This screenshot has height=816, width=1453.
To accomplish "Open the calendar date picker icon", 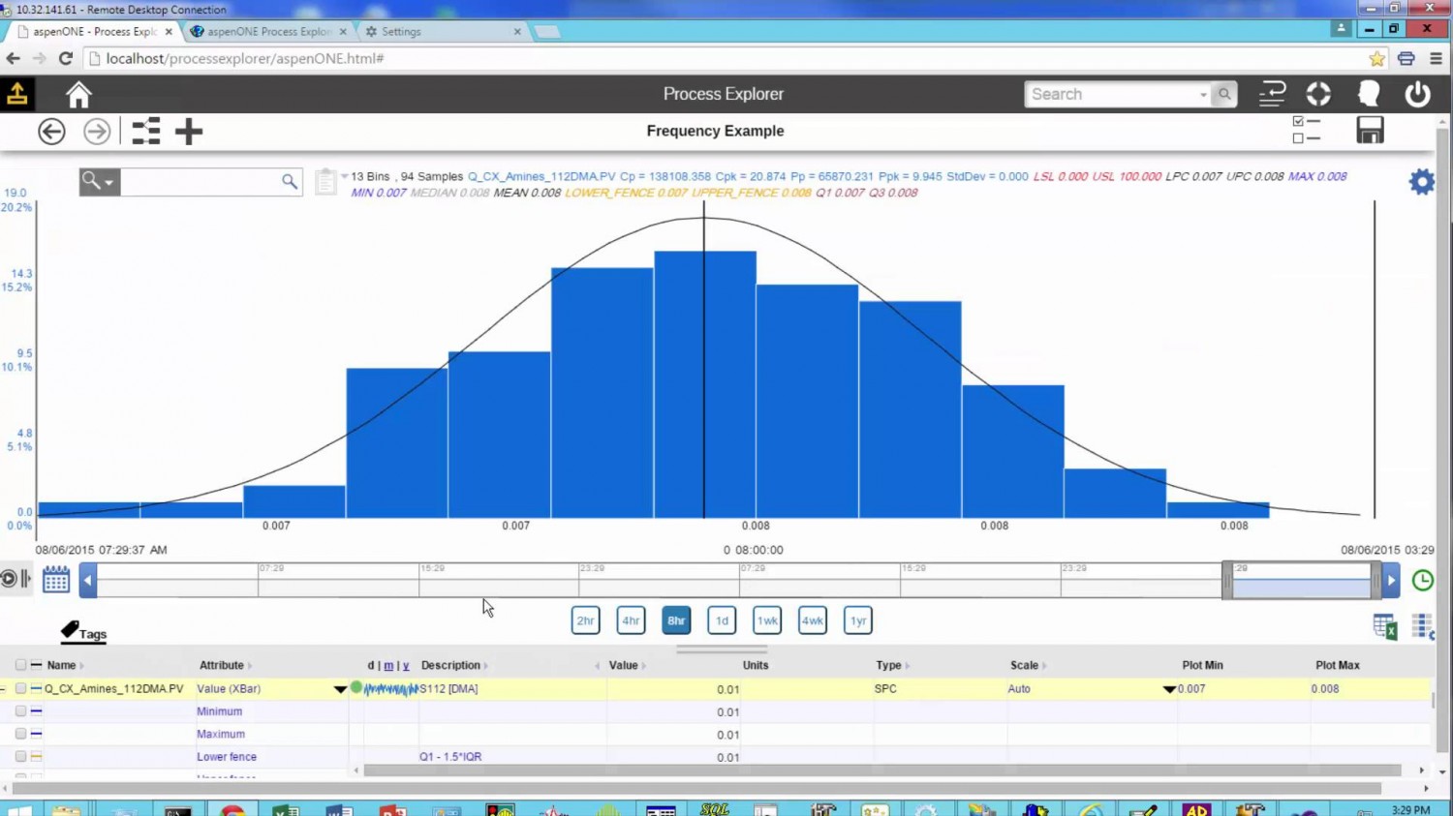I will [56, 580].
